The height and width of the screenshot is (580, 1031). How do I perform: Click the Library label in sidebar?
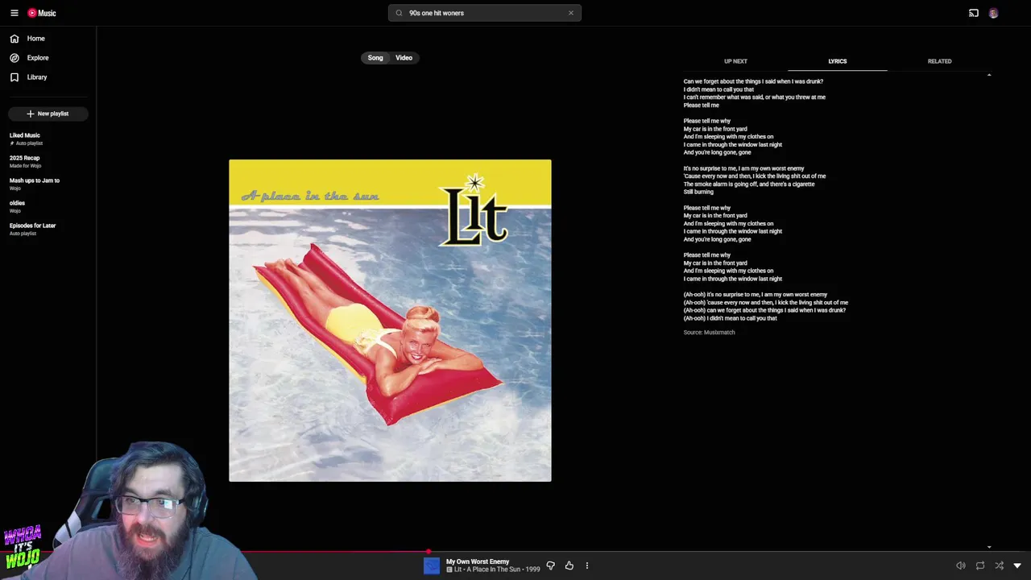click(x=37, y=77)
